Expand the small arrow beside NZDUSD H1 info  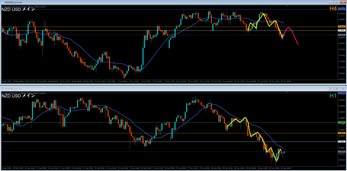coord(3,92)
